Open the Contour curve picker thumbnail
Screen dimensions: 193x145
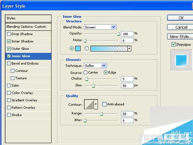pos(89,104)
